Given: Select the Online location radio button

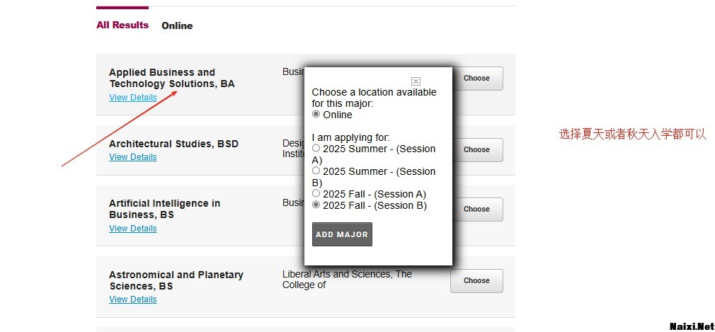Looking at the screenshot, I should pyautogui.click(x=316, y=114).
